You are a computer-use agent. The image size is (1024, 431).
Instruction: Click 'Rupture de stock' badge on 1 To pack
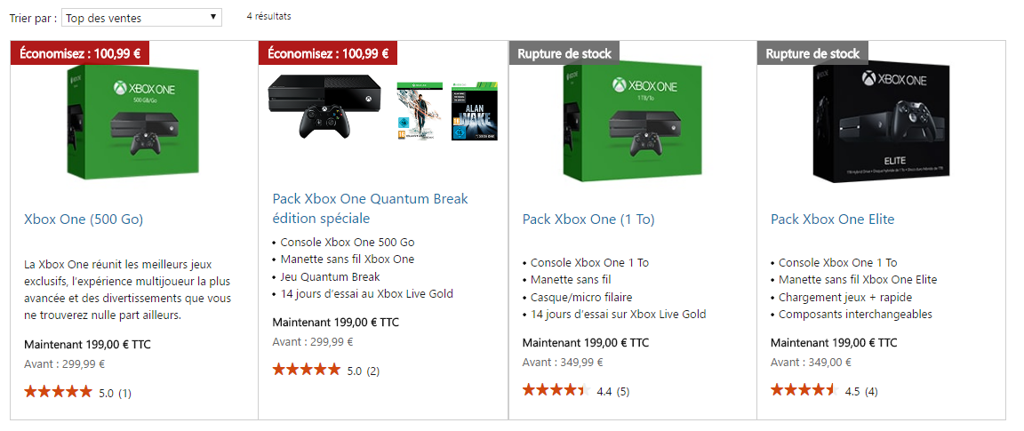[x=564, y=53]
